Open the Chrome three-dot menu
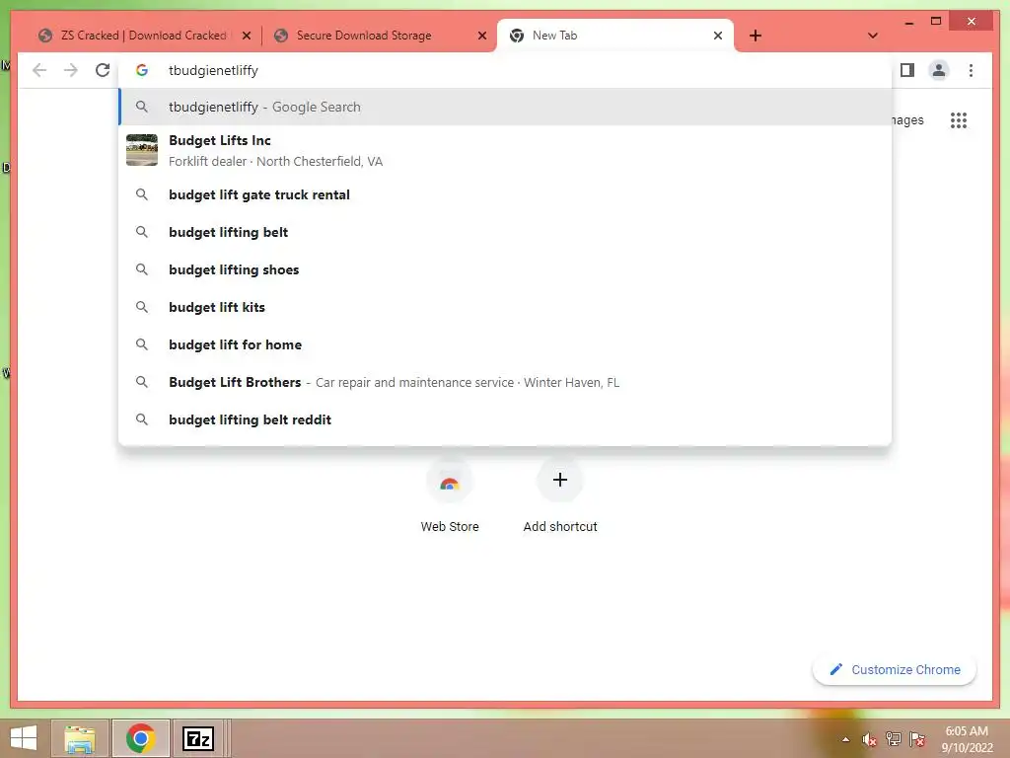The width and height of the screenshot is (1010, 758). coord(971,70)
